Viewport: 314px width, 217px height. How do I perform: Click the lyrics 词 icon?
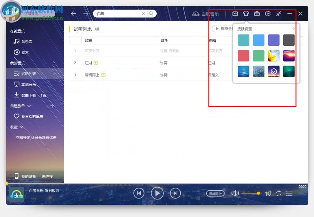click(x=268, y=193)
